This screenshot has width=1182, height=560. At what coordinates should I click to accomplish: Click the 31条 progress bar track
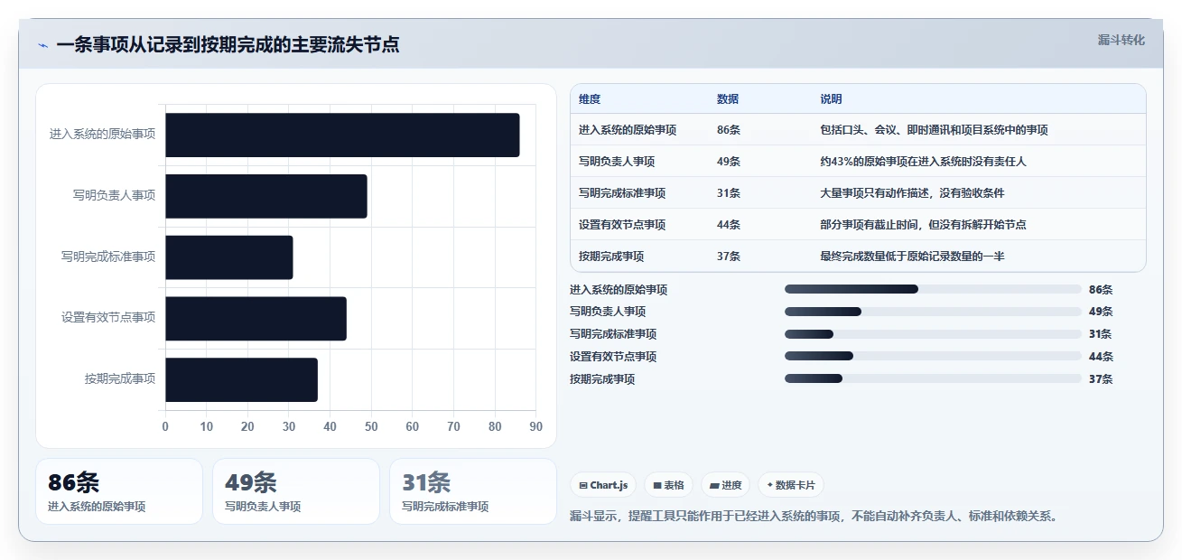tap(933, 334)
